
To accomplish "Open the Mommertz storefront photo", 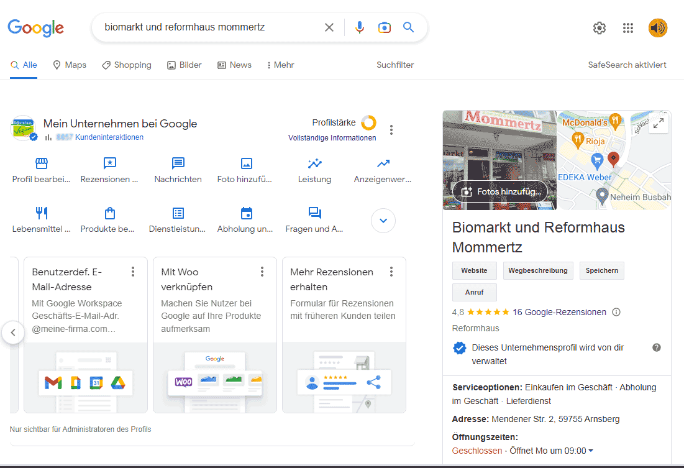I will (x=499, y=149).
